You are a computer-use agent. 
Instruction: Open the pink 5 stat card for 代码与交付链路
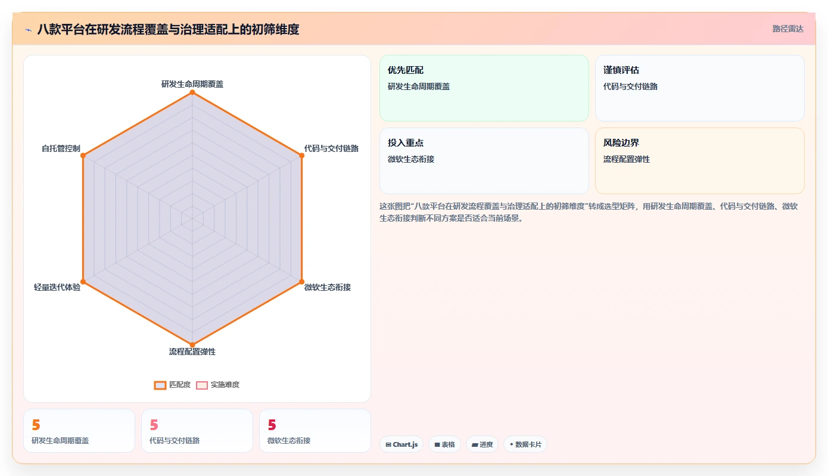click(x=197, y=431)
